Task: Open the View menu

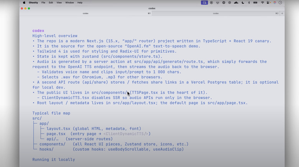Action: 59,3
